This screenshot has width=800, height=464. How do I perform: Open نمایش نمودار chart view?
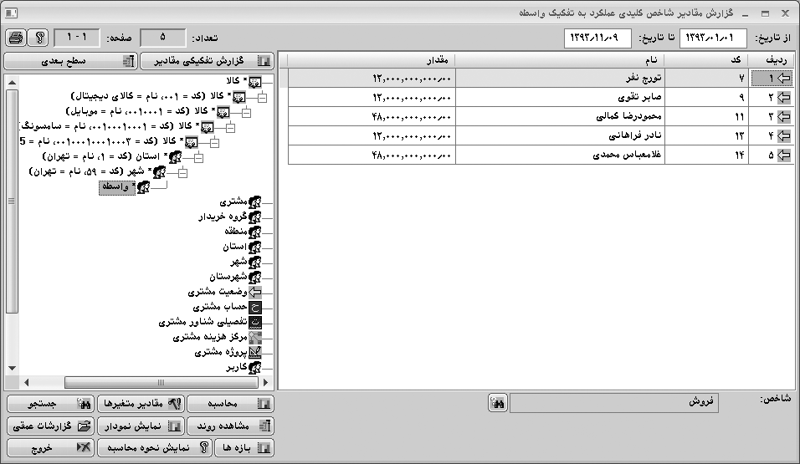point(138,426)
